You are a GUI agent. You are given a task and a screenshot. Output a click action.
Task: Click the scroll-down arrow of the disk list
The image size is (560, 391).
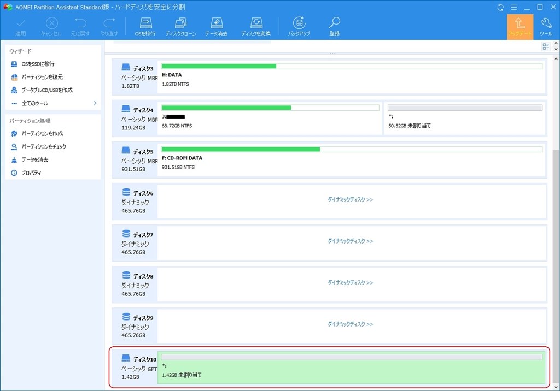pos(556,387)
